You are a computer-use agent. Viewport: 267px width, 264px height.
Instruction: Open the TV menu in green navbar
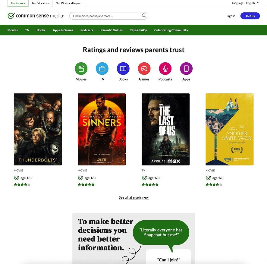[x=27, y=30]
